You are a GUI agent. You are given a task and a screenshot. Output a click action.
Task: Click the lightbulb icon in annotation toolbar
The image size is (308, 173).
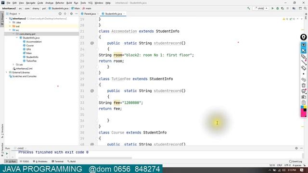(x=304, y=37)
